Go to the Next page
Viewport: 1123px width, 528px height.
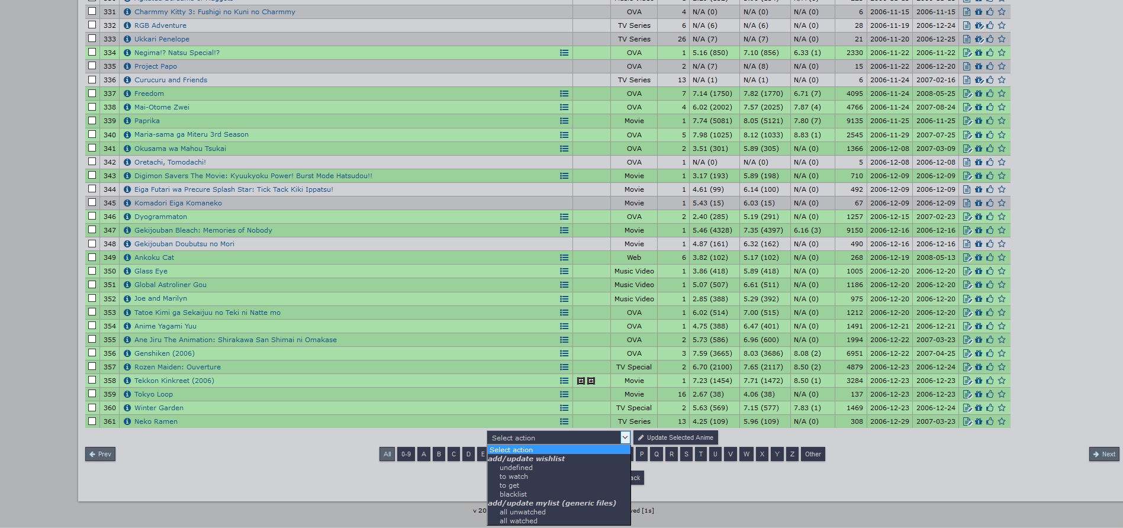[x=1104, y=454]
